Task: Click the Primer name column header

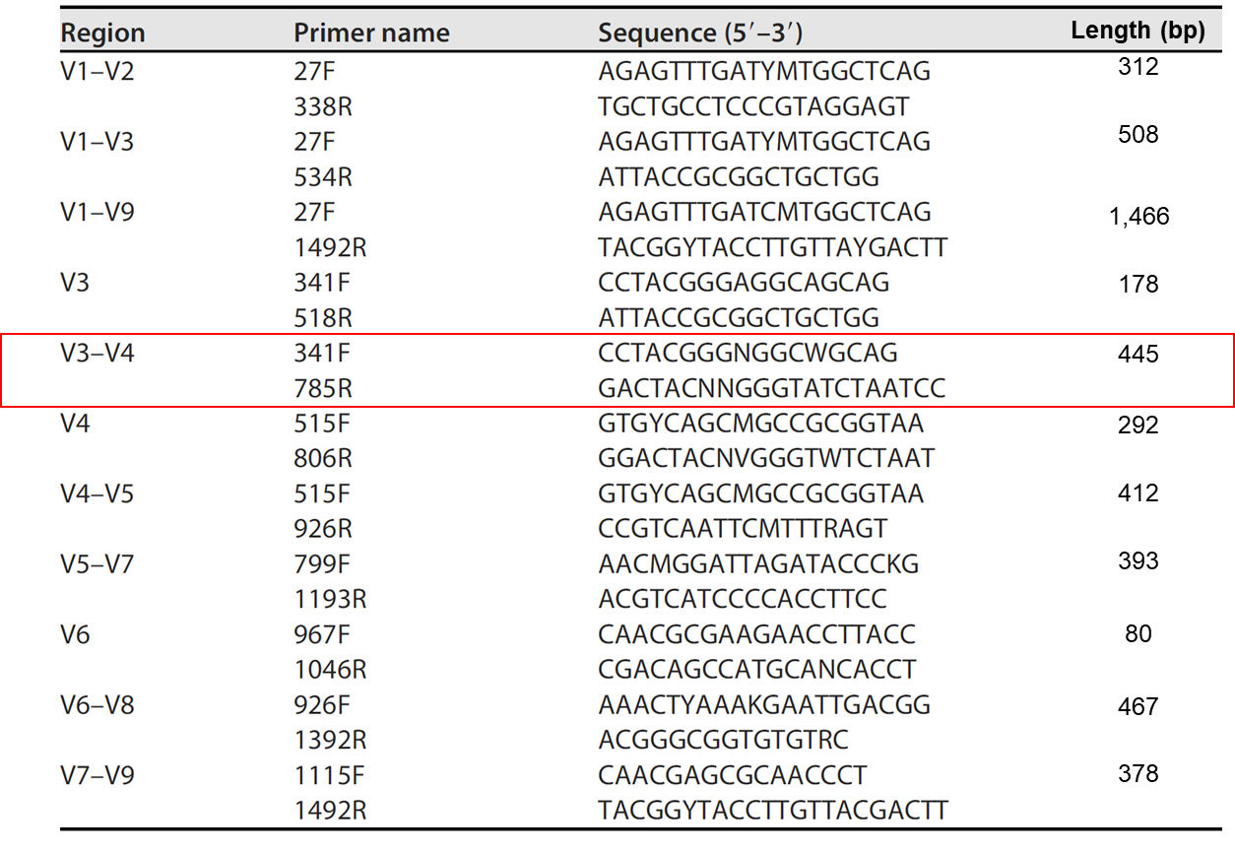Action: tap(371, 33)
